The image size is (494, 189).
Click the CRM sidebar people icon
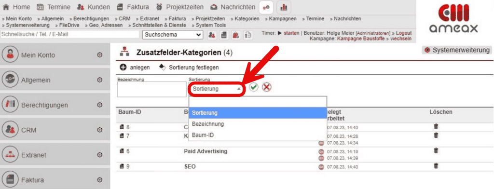click(x=10, y=130)
